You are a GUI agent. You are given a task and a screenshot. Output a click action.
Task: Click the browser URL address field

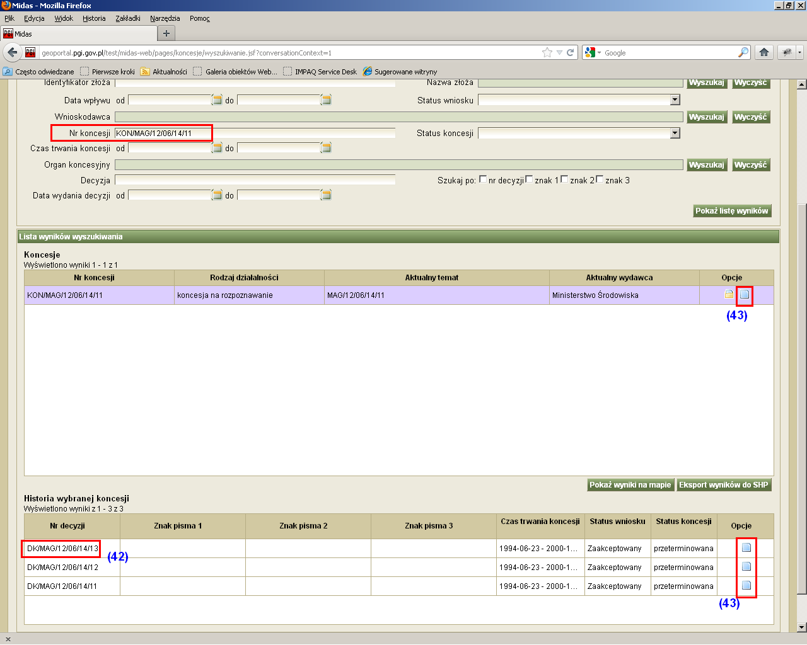[290, 53]
